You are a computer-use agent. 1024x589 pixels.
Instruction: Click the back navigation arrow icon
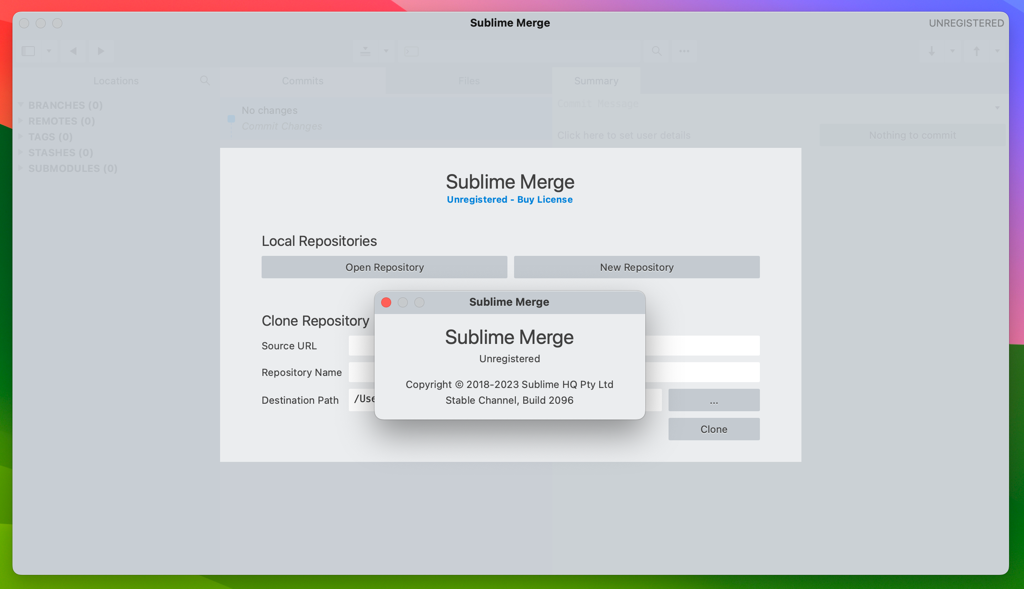click(x=73, y=50)
